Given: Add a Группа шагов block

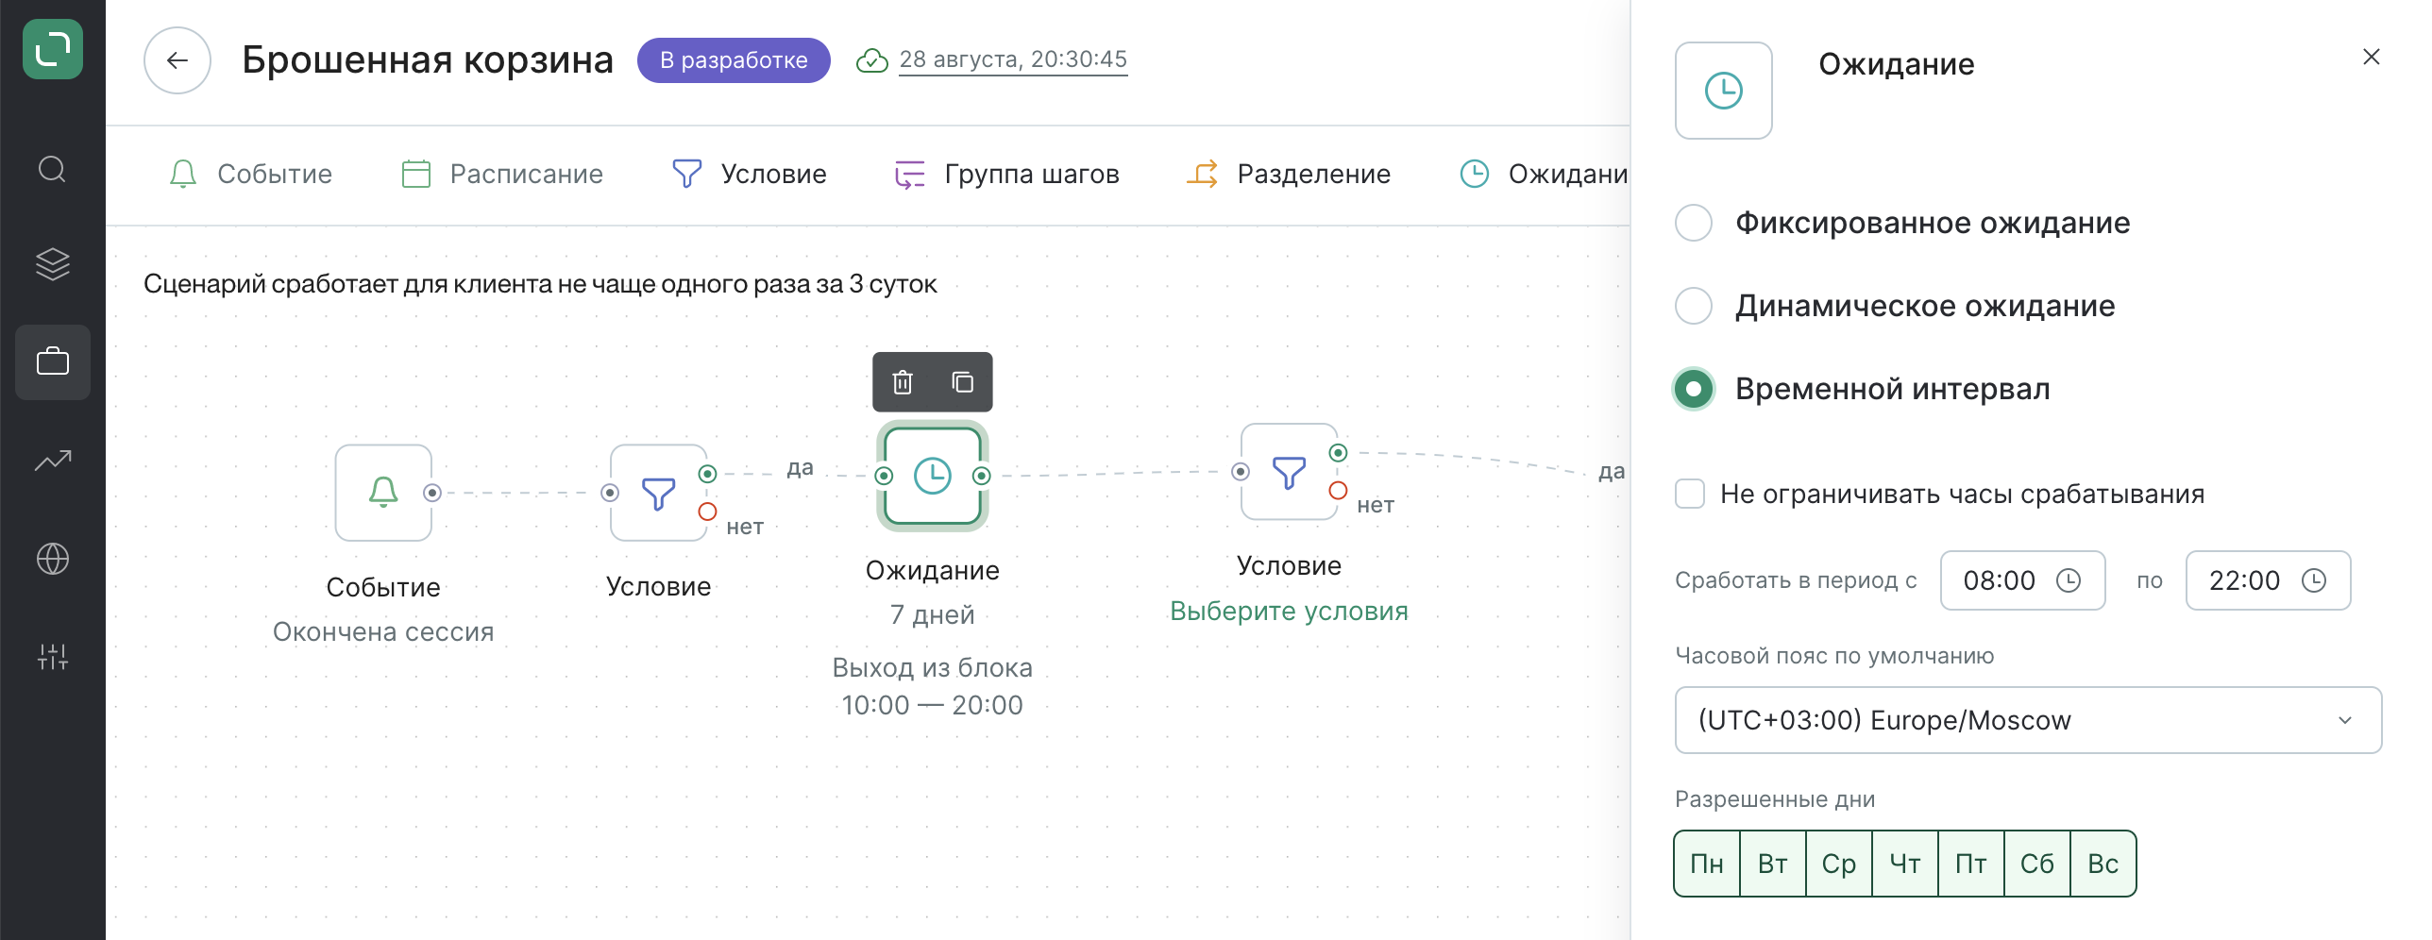Looking at the screenshot, I should pyautogui.click(x=1006, y=174).
